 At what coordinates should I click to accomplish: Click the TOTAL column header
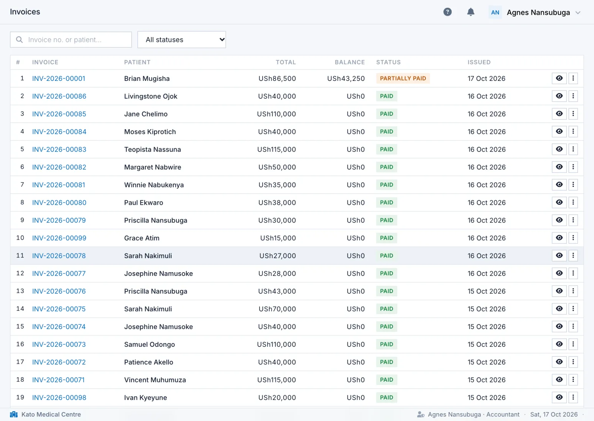coord(286,62)
